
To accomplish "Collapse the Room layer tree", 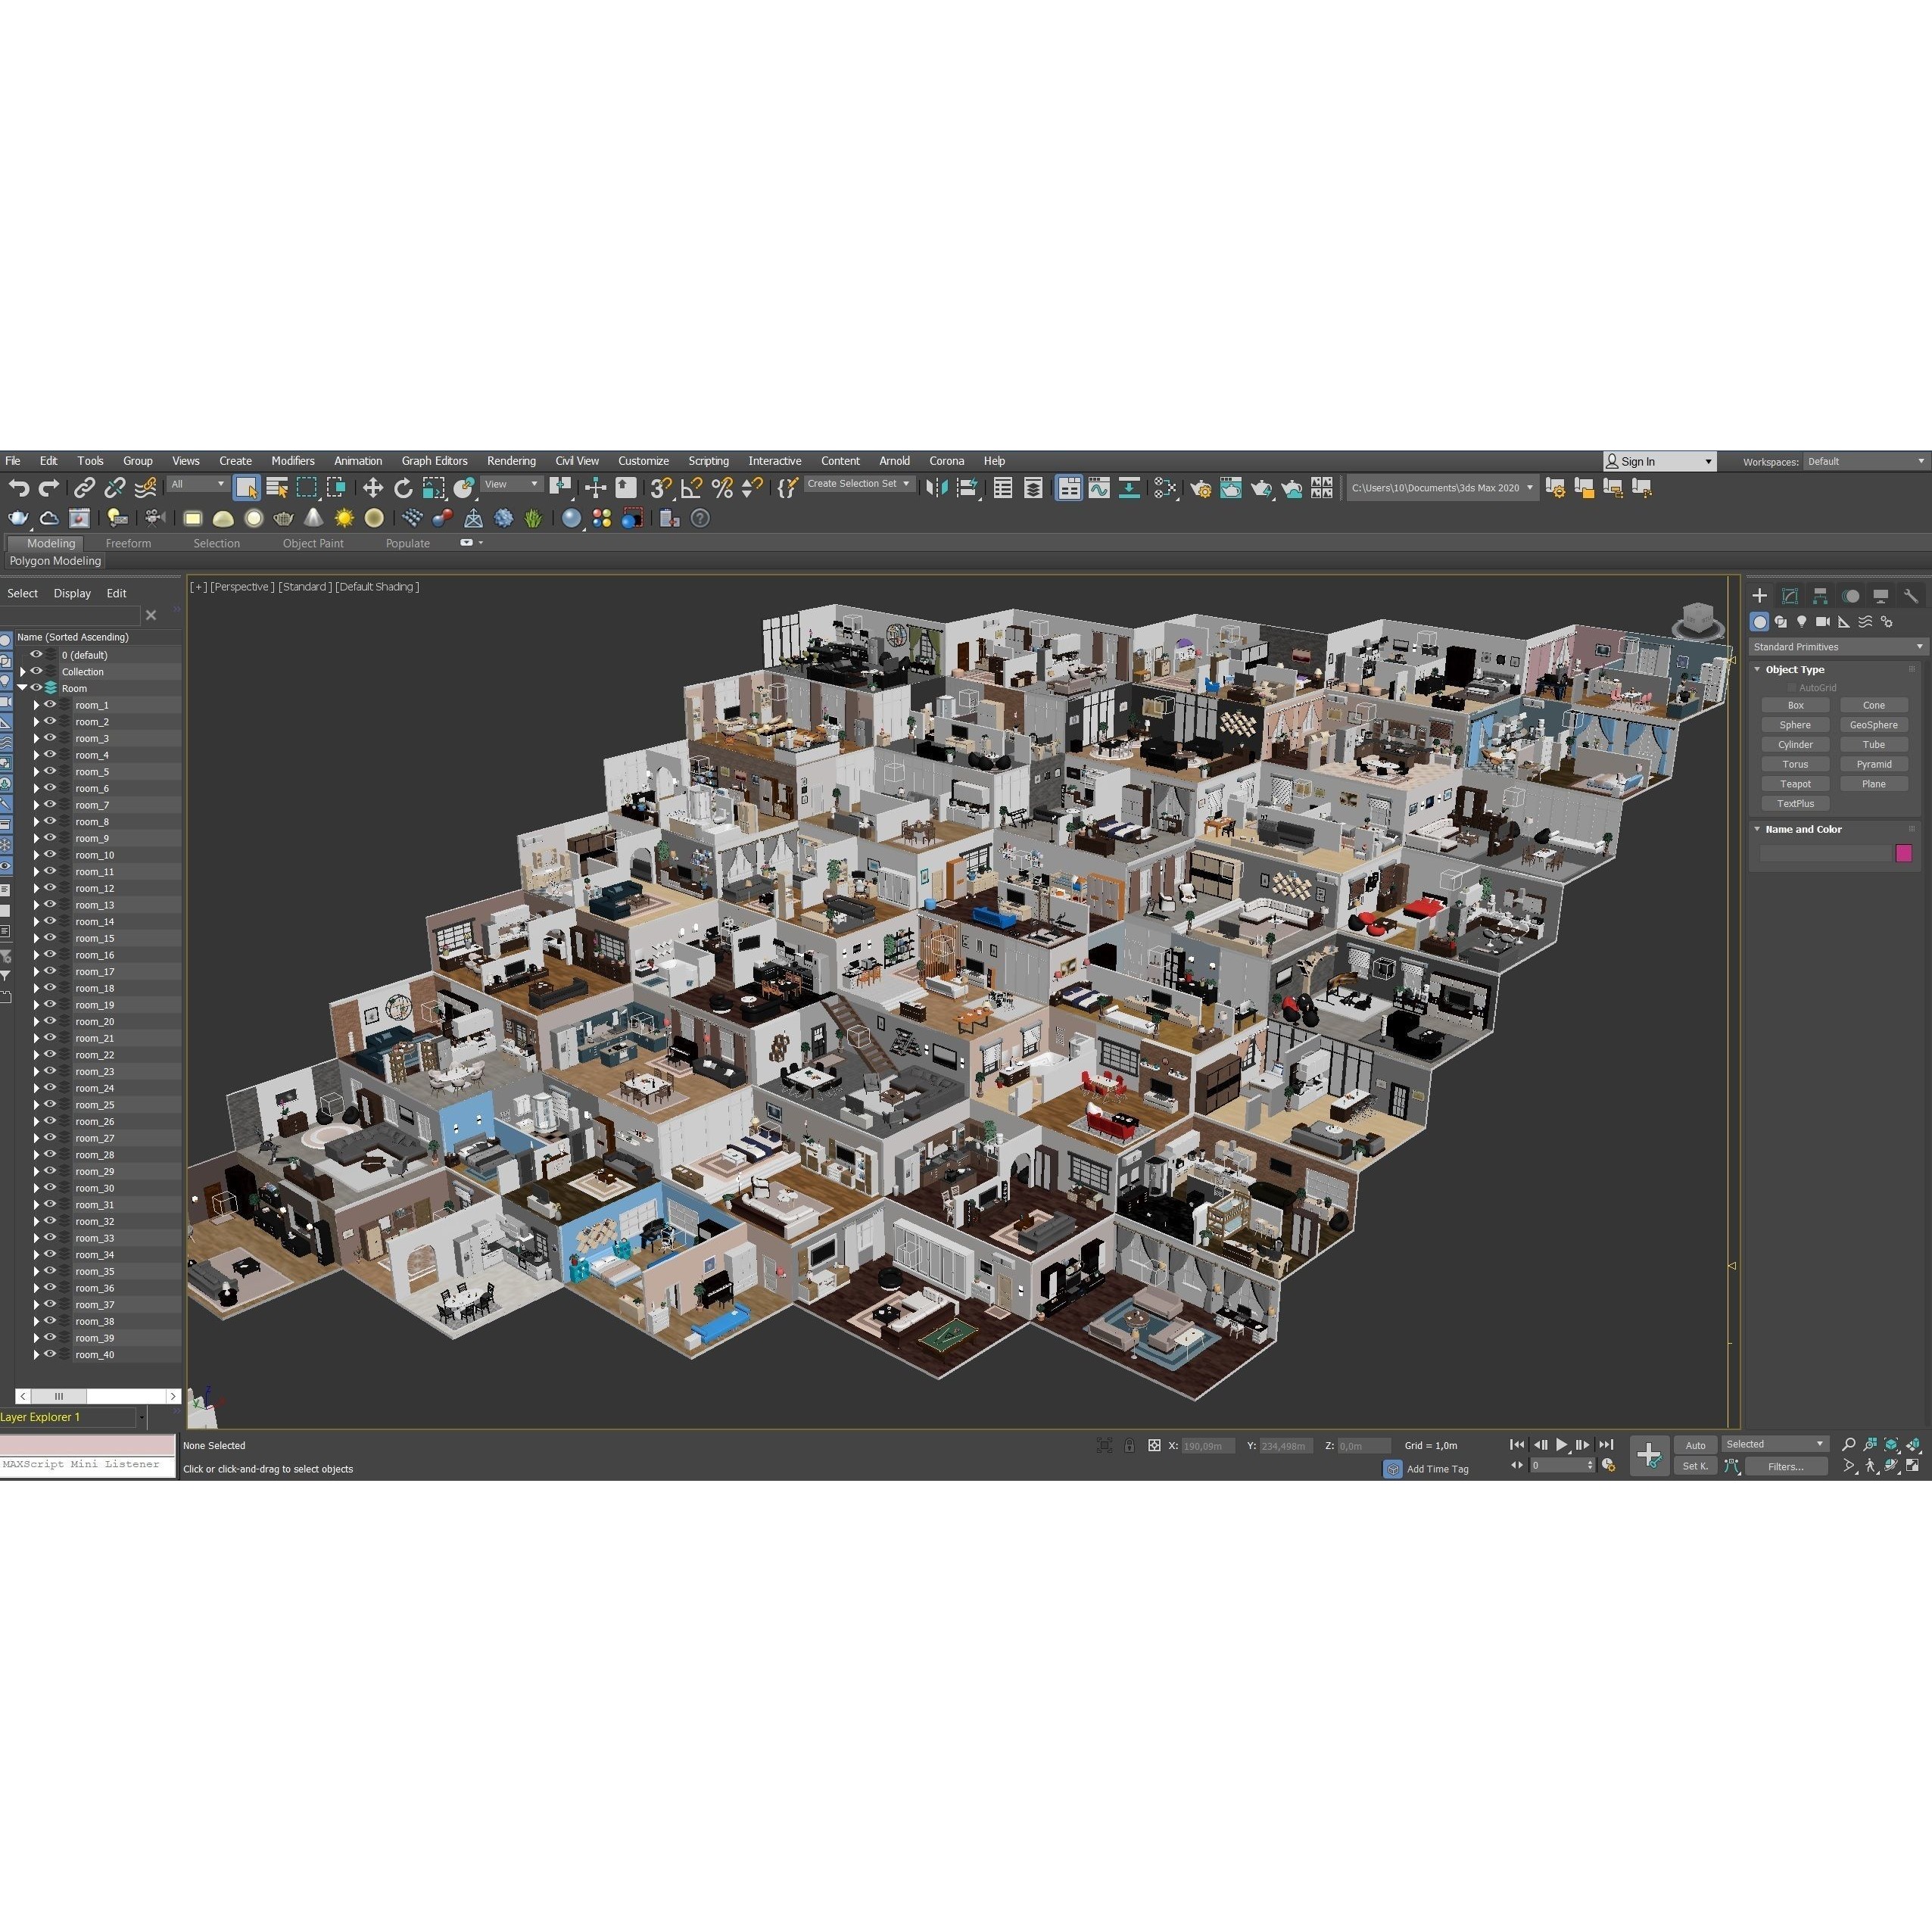I will pos(22,688).
